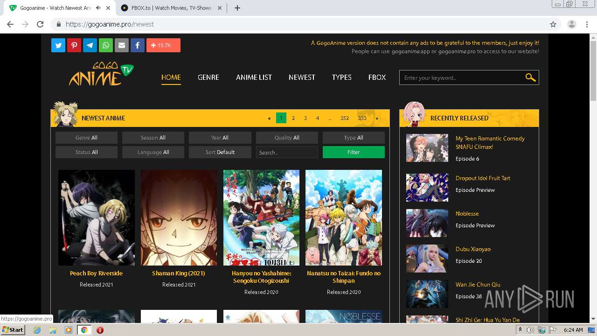Open the Chrome profile avatar
597x336 pixels.
(572, 24)
